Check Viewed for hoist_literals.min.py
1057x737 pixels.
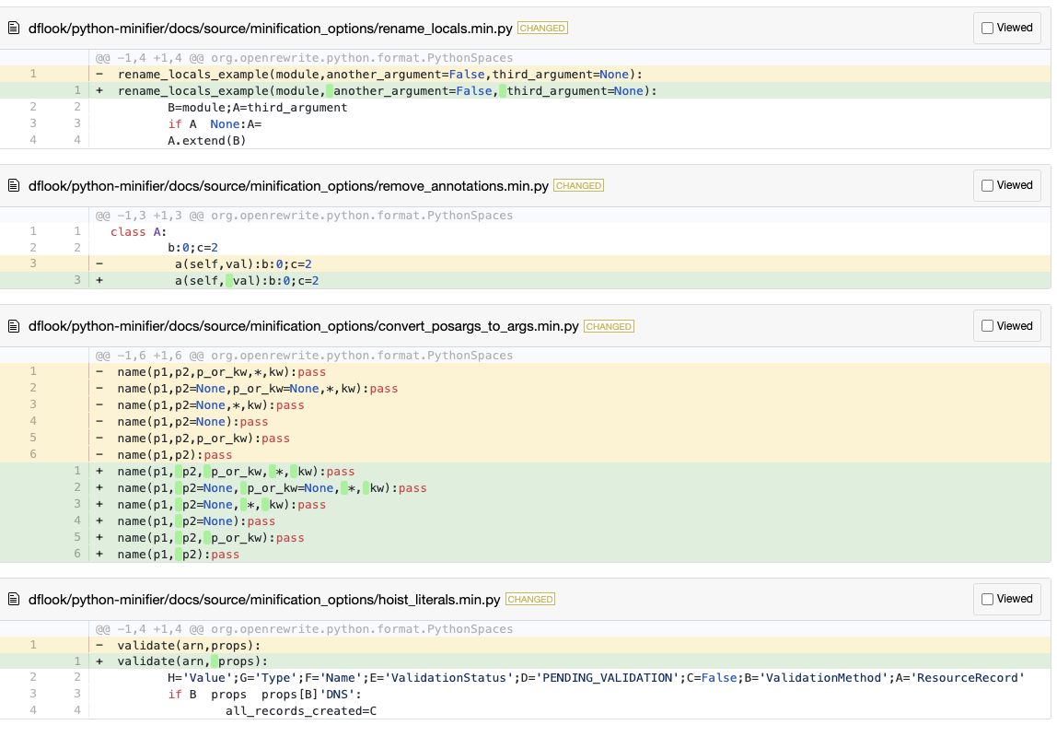point(987,599)
